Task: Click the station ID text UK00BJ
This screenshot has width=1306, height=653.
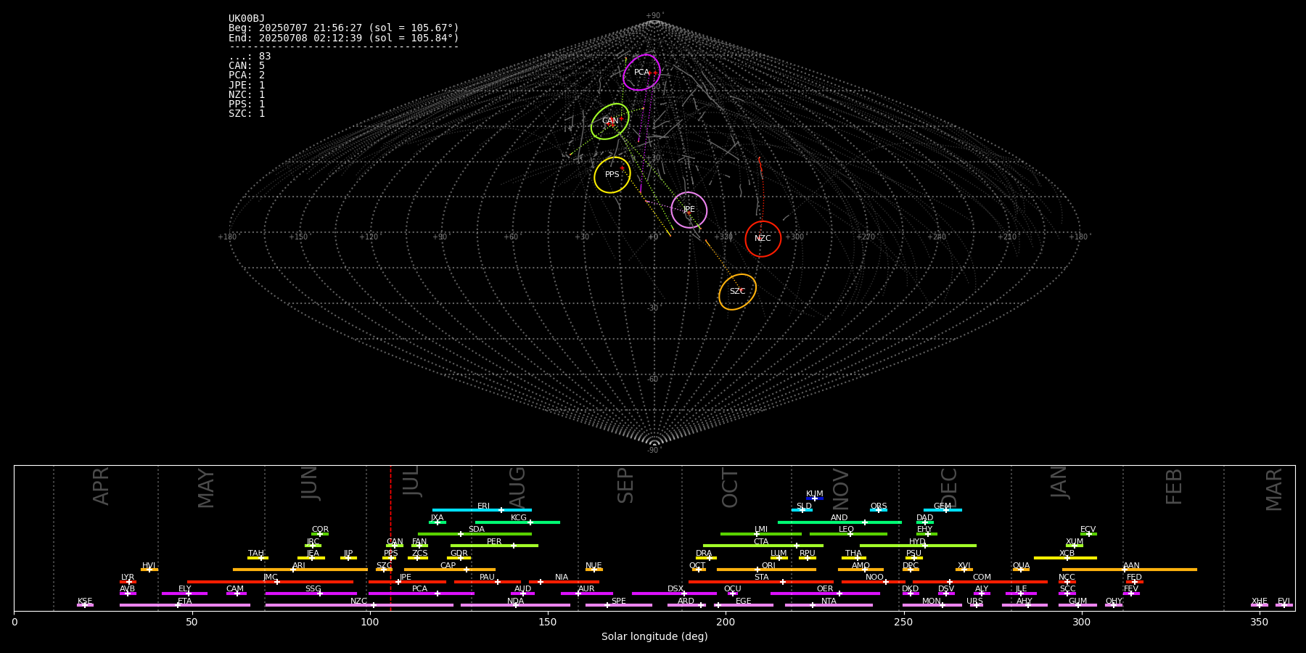Action: (x=247, y=19)
